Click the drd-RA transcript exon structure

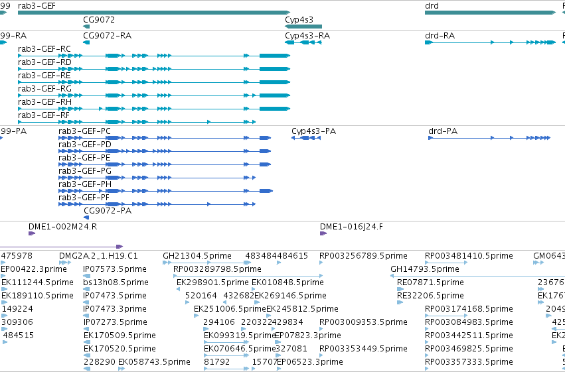point(491,42)
